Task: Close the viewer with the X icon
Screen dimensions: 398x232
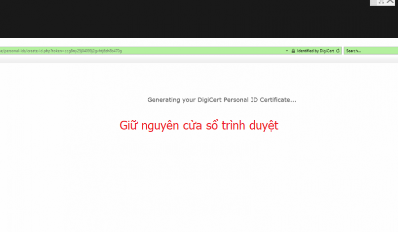Action: pos(390,1)
